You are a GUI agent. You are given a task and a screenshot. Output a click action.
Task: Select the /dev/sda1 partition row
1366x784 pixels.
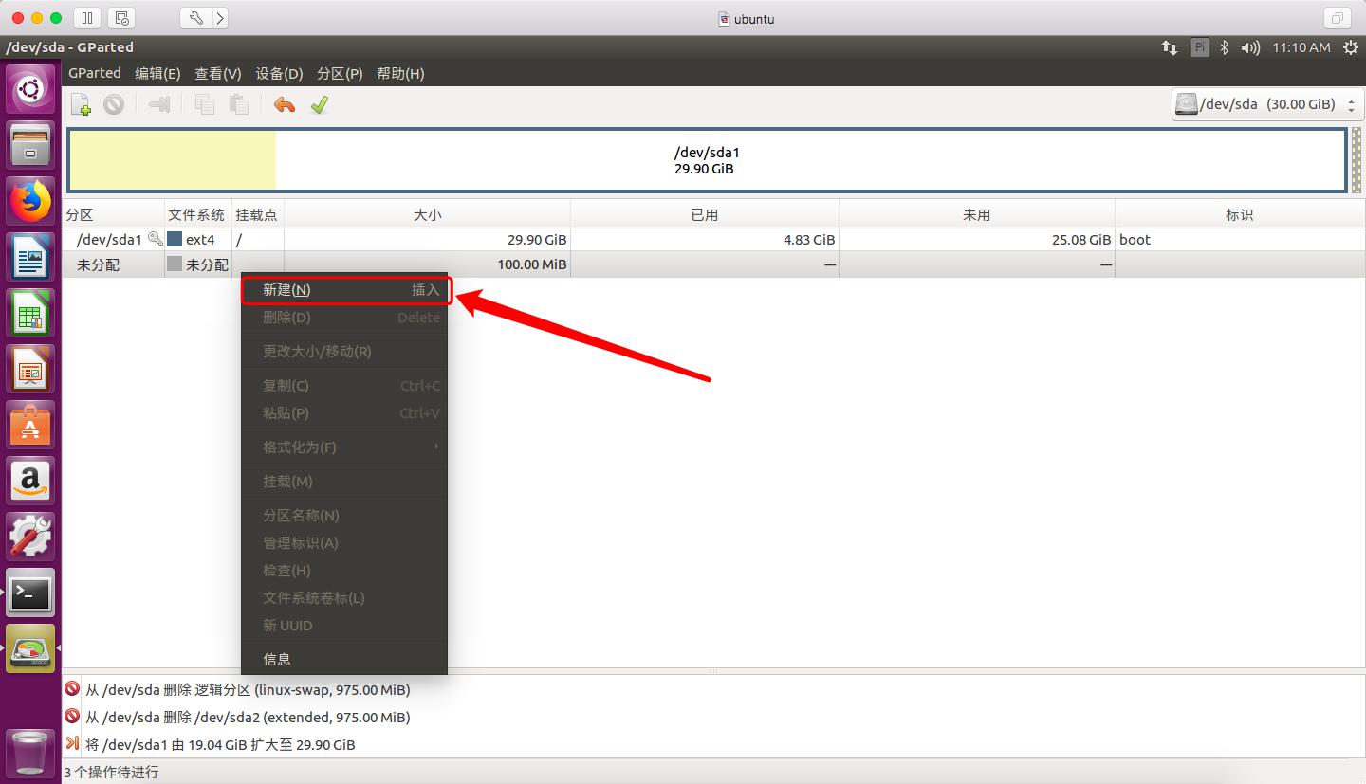pyautogui.click(x=711, y=240)
